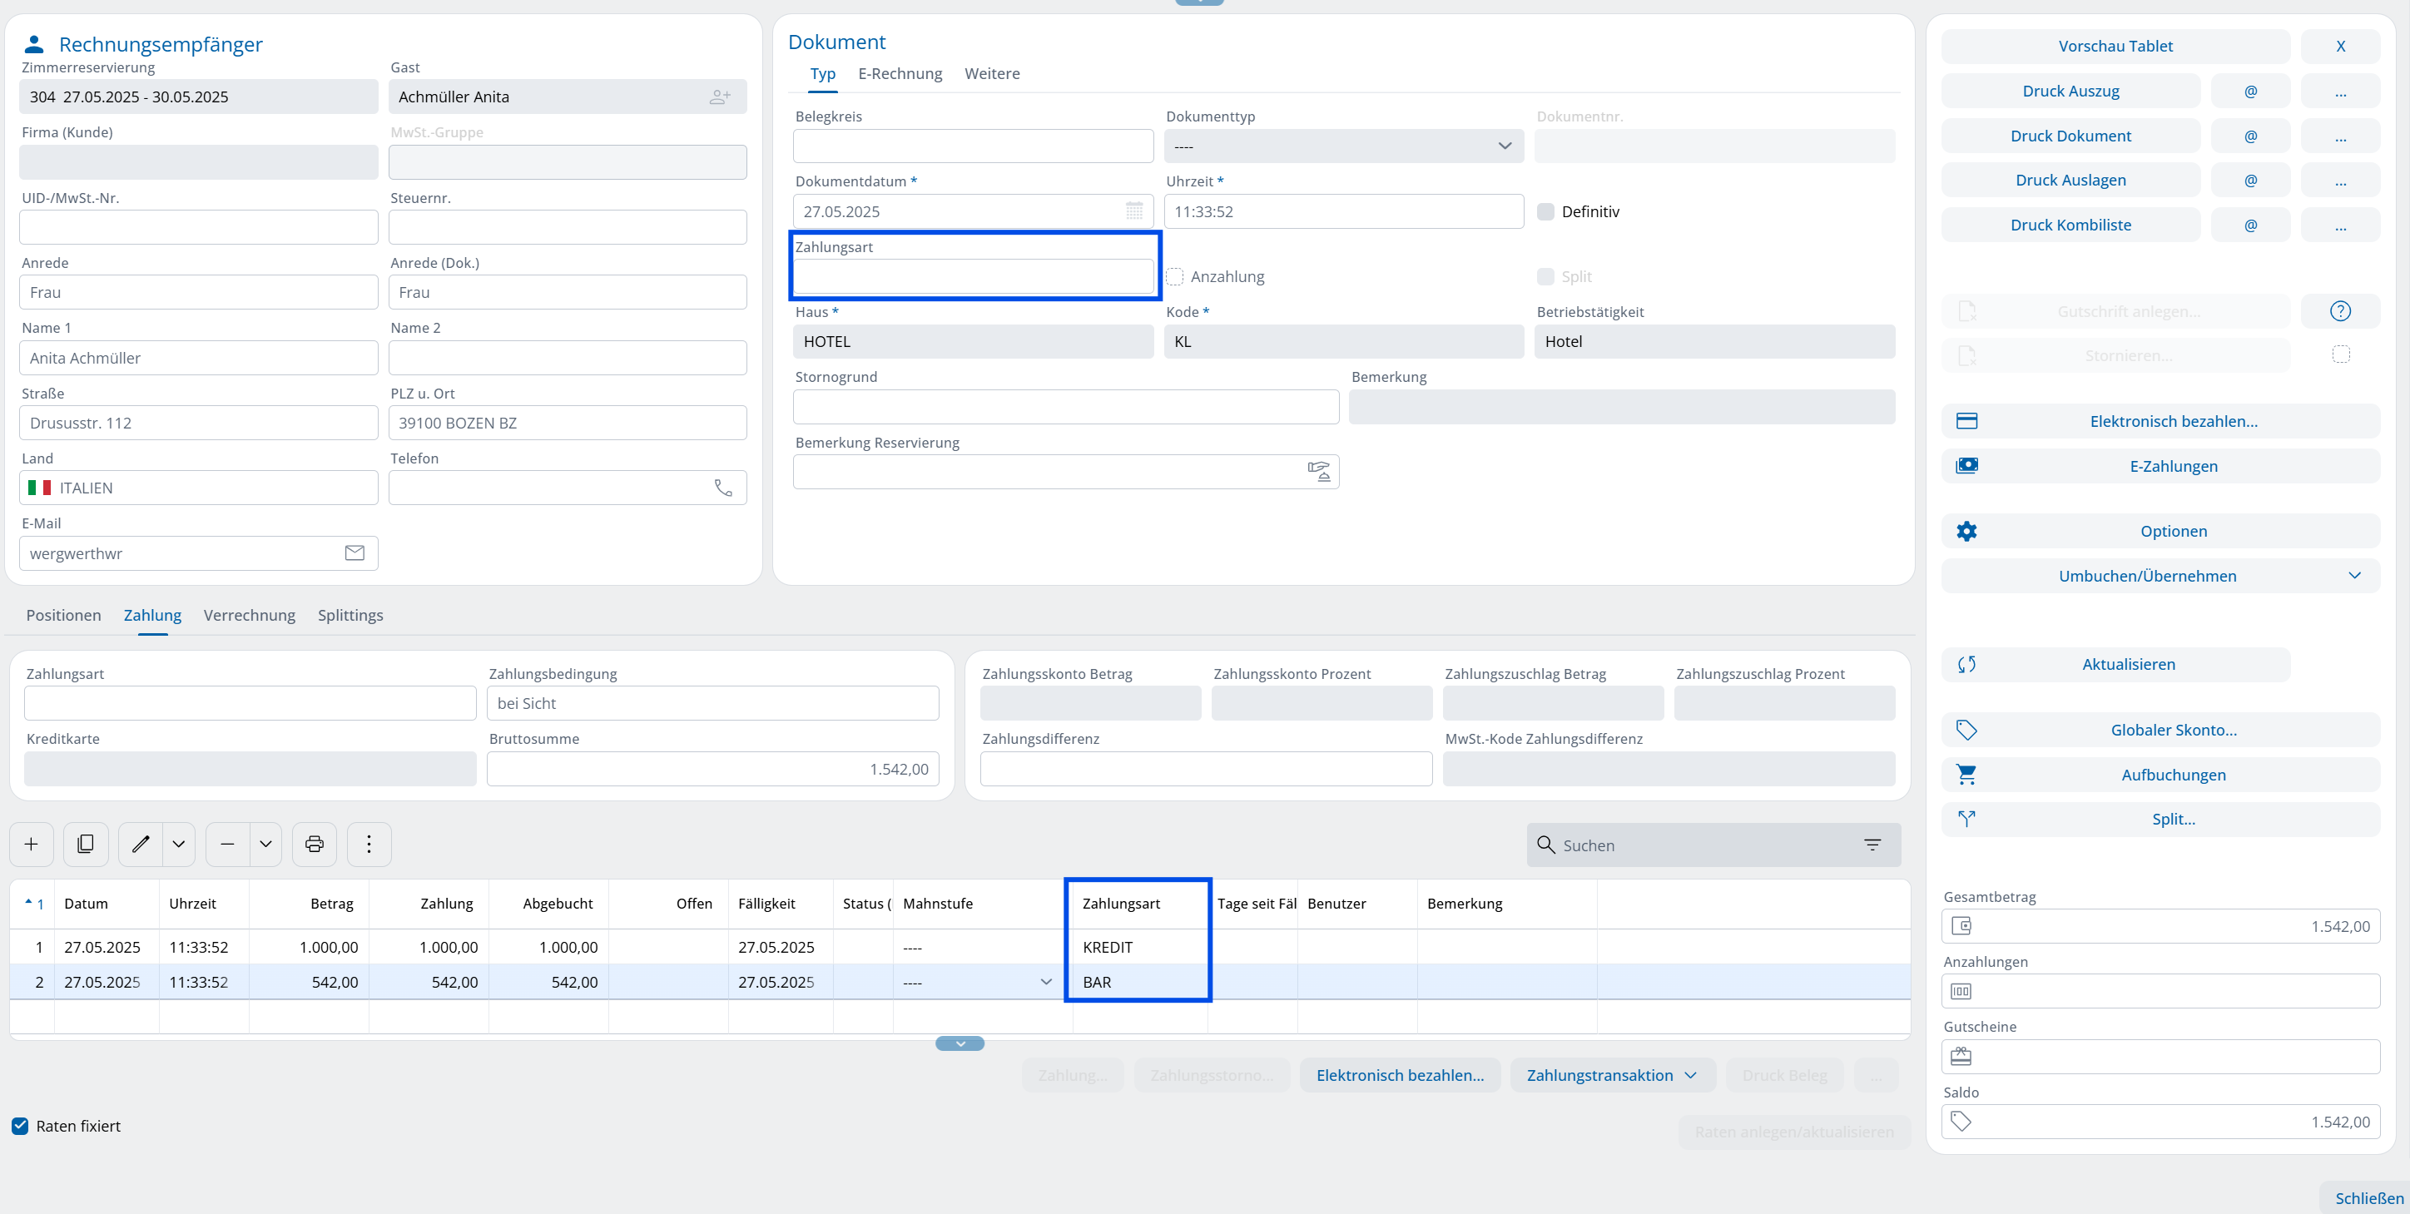This screenshot has height=1214, width=2410.
Task: Click the Schließen button
Action: [2368, 1198]
